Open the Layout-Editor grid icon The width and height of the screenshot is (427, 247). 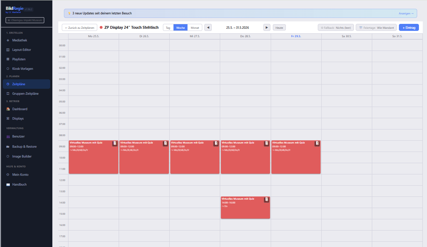(8, 50)
